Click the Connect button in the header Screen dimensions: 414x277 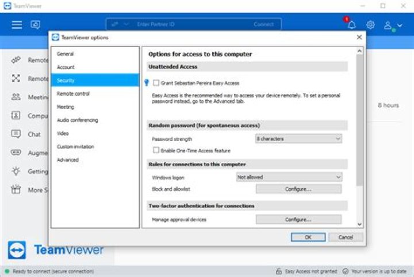(263, 24)
